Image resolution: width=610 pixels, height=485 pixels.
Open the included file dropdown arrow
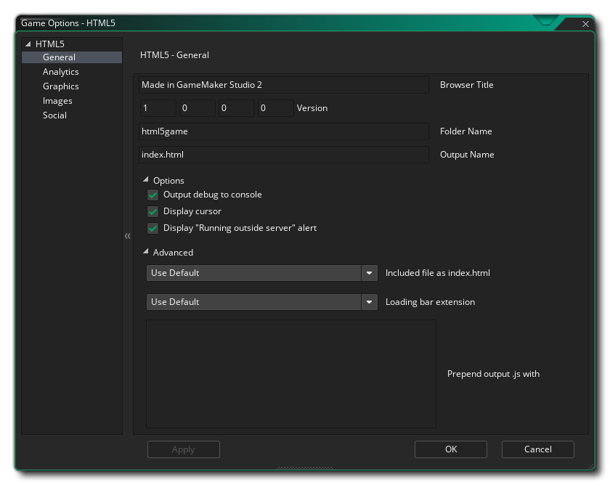(x=369, y=272)
